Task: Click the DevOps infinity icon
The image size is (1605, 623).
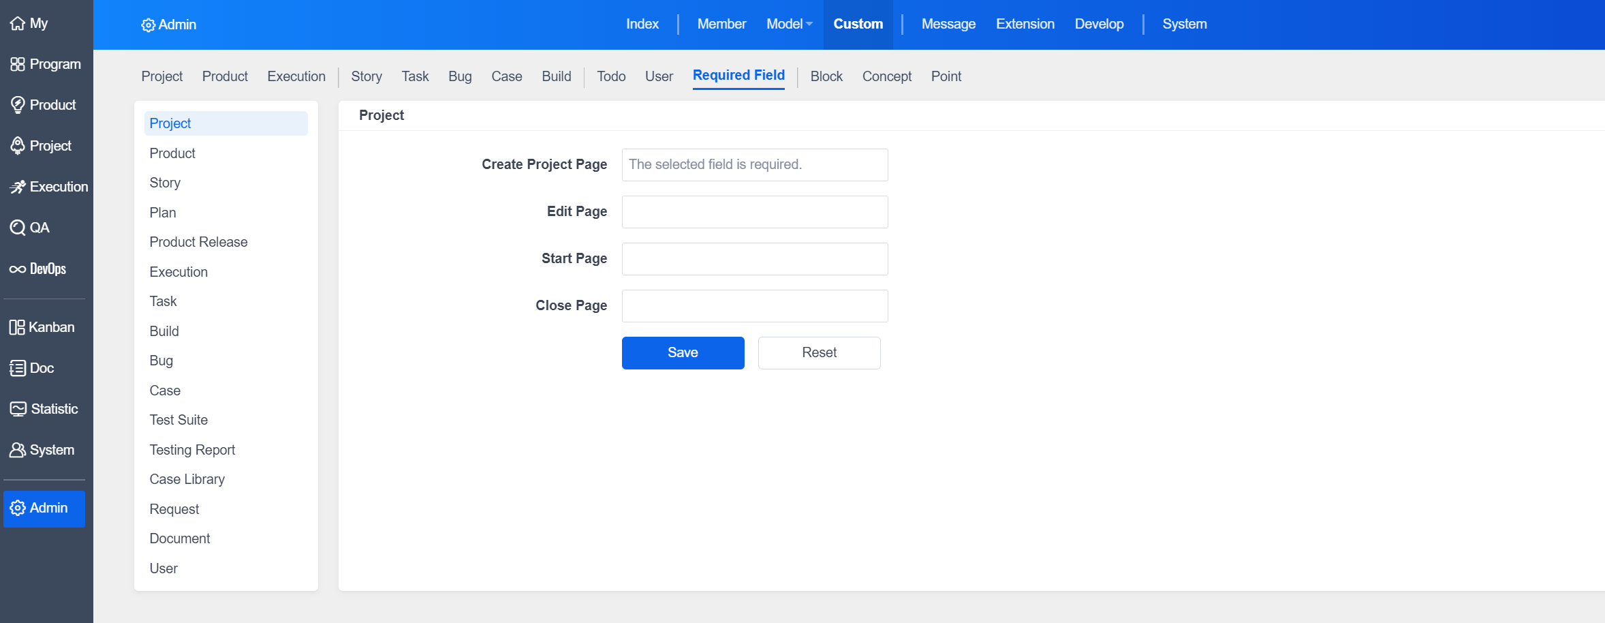Action: click(x=17, y=269)
